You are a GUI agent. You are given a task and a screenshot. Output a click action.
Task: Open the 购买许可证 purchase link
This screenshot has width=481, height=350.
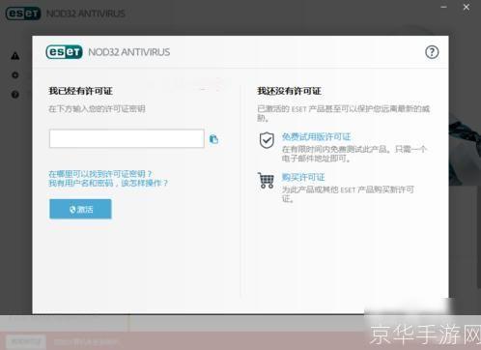point(303,177)
